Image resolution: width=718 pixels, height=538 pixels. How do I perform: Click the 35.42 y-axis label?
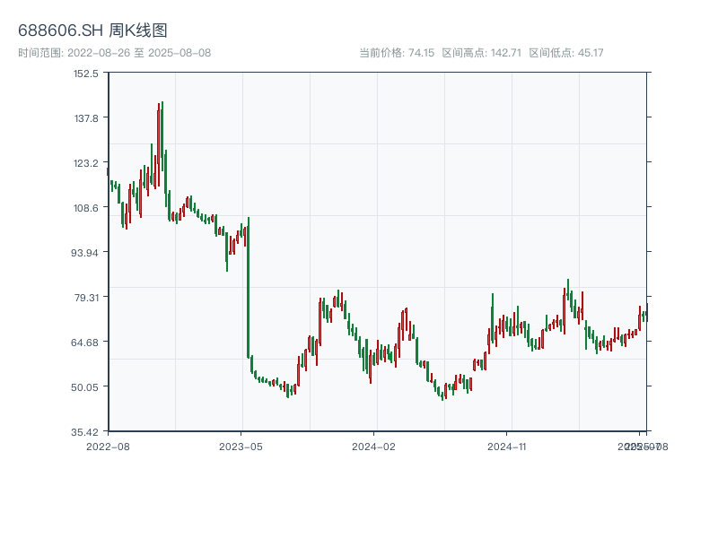tap(86, 431)
